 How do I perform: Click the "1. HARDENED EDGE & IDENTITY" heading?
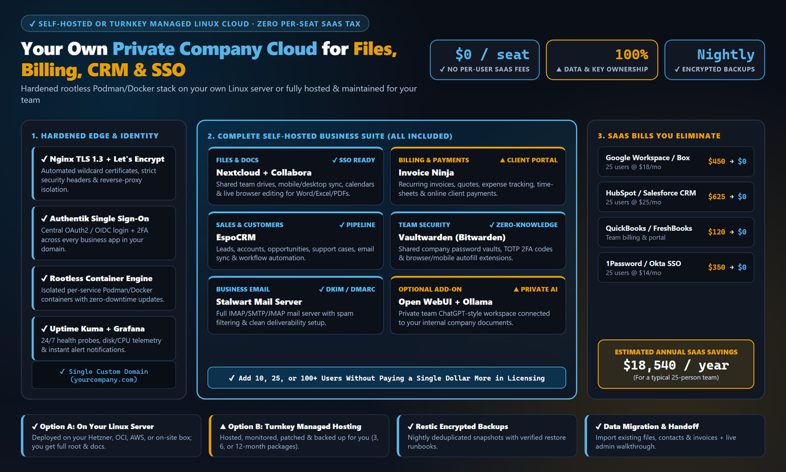[x=95, y=136]
